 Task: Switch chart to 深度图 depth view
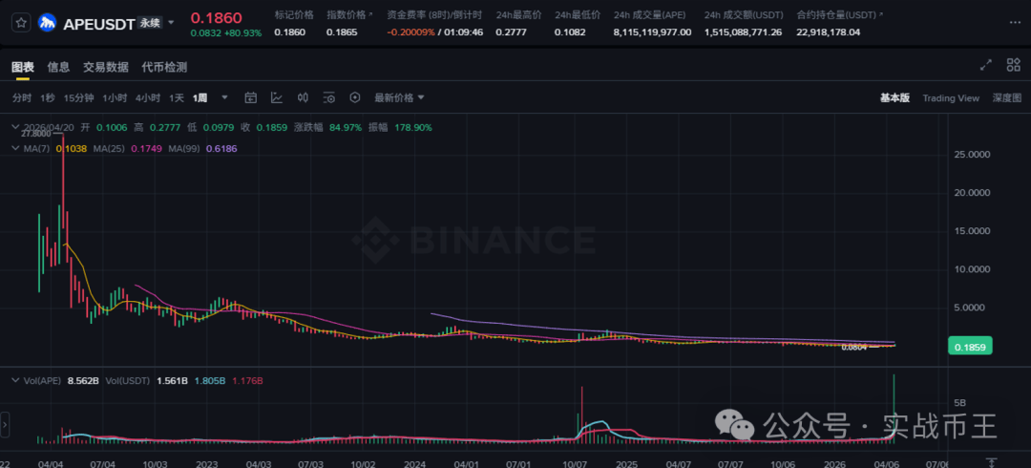point(1006,97)
